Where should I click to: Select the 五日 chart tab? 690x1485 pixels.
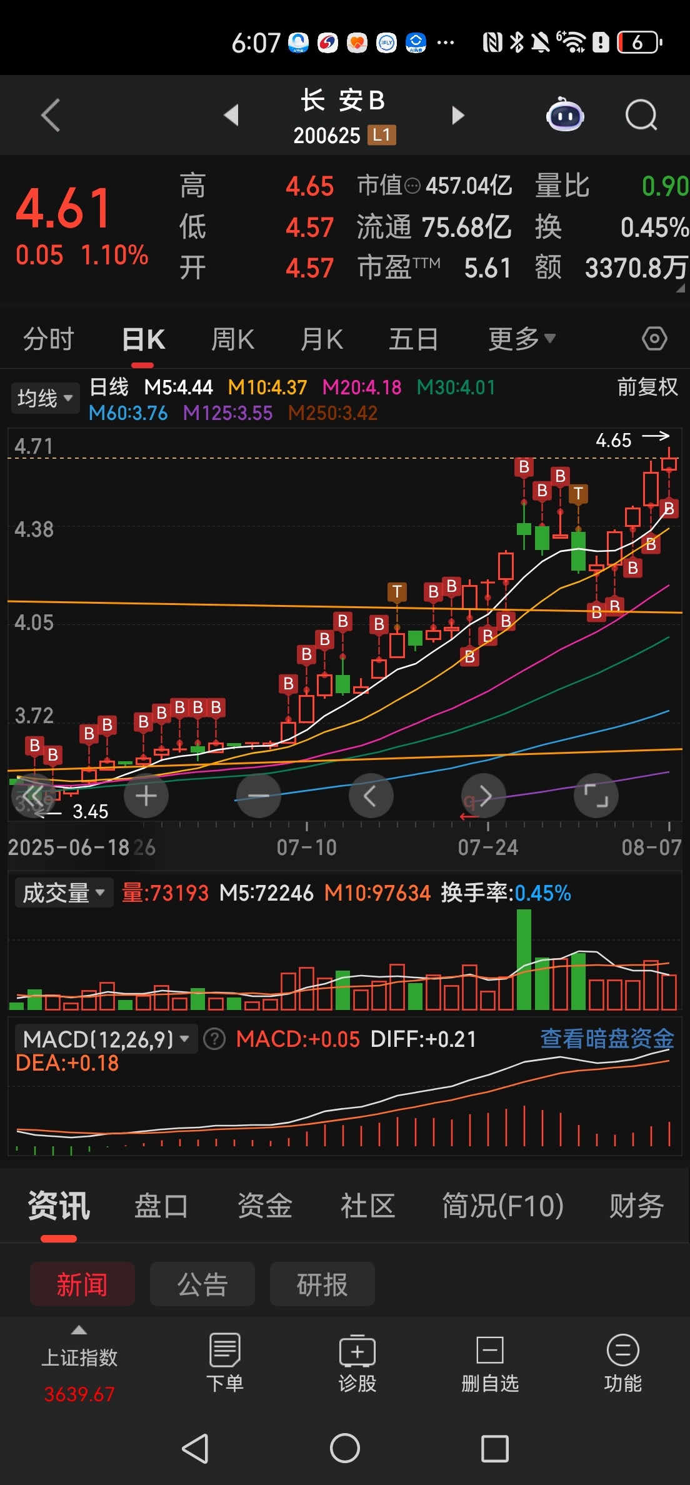(413, 339)
